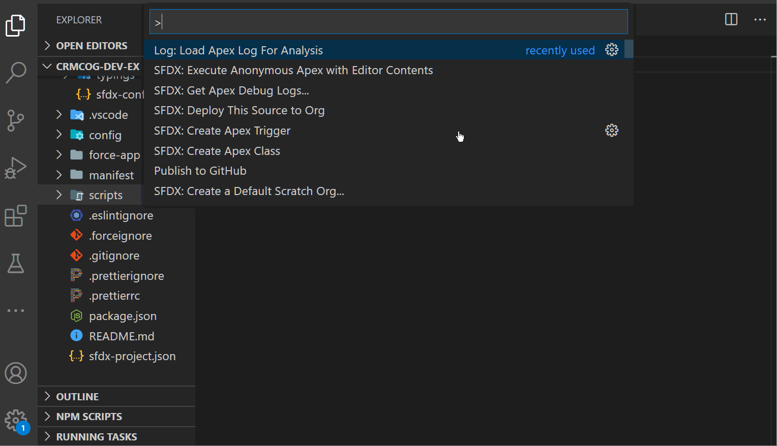
Task: Show additional views ellipsis in activity bar
Action: [16, 310]
